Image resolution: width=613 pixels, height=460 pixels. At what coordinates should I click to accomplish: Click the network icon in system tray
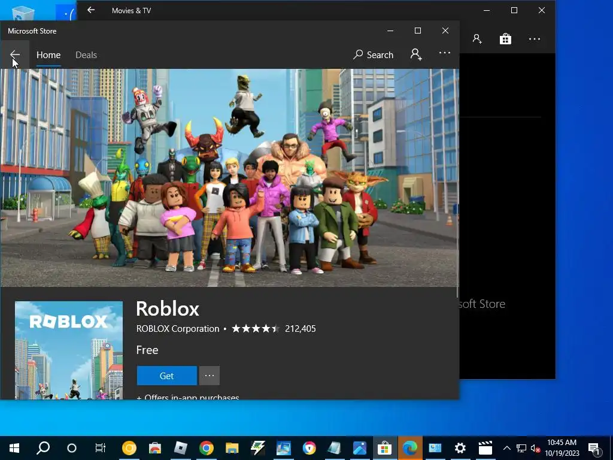tap(521, 448)
